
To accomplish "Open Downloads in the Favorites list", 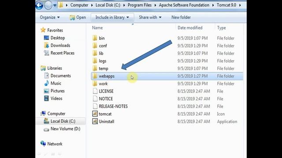I will 60,46.
